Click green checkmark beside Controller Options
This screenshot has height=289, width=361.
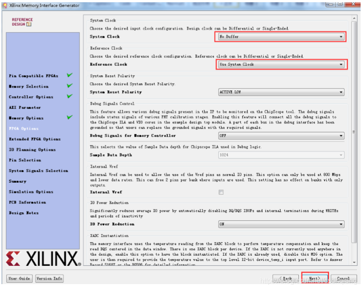click(x=70, y=96)
